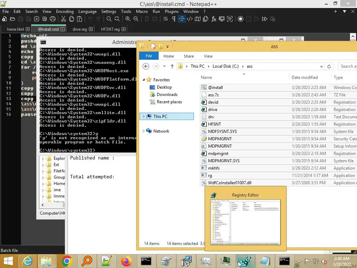
Task: Zoom out on editor text
Action: tap(136, 19)
